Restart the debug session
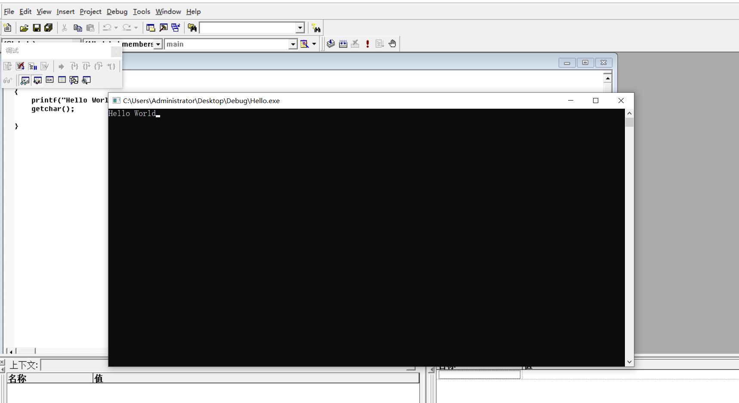Viewport: 739px width, 403px height. tap(7, 66)
